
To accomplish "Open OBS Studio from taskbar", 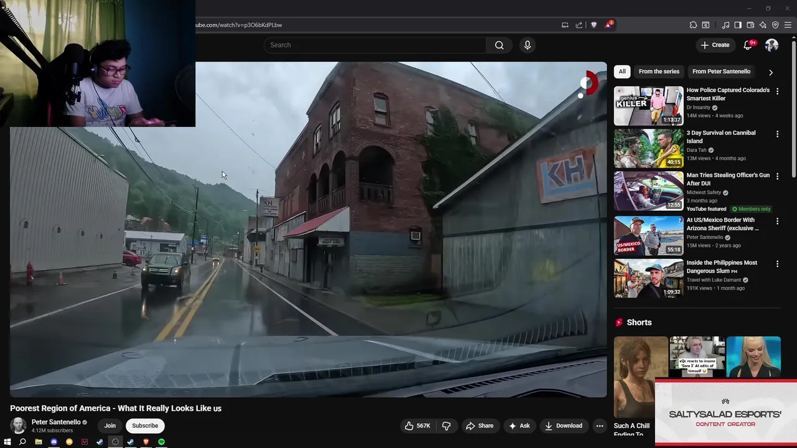I will click(115, 442).
